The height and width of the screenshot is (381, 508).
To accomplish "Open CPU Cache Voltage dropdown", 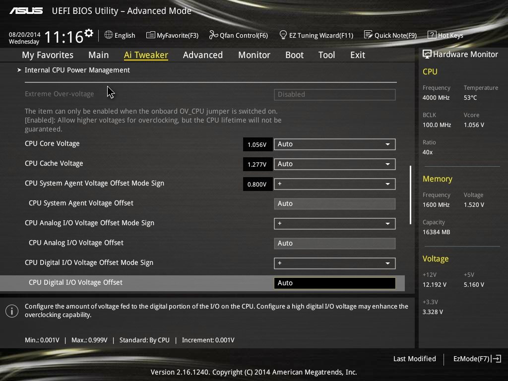I will (335, 164).
